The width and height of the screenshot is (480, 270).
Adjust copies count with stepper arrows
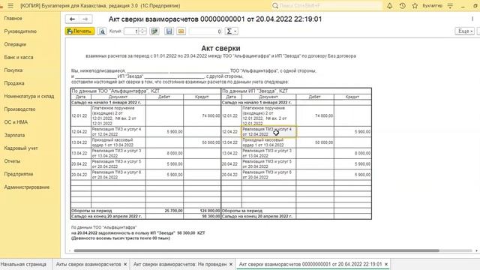[142, 31]
